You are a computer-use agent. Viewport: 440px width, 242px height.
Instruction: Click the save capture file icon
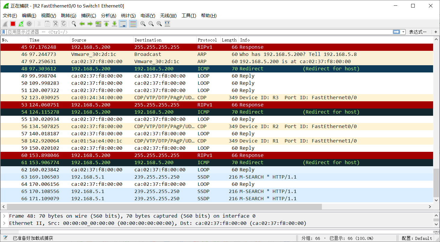[x=47, y=24]
